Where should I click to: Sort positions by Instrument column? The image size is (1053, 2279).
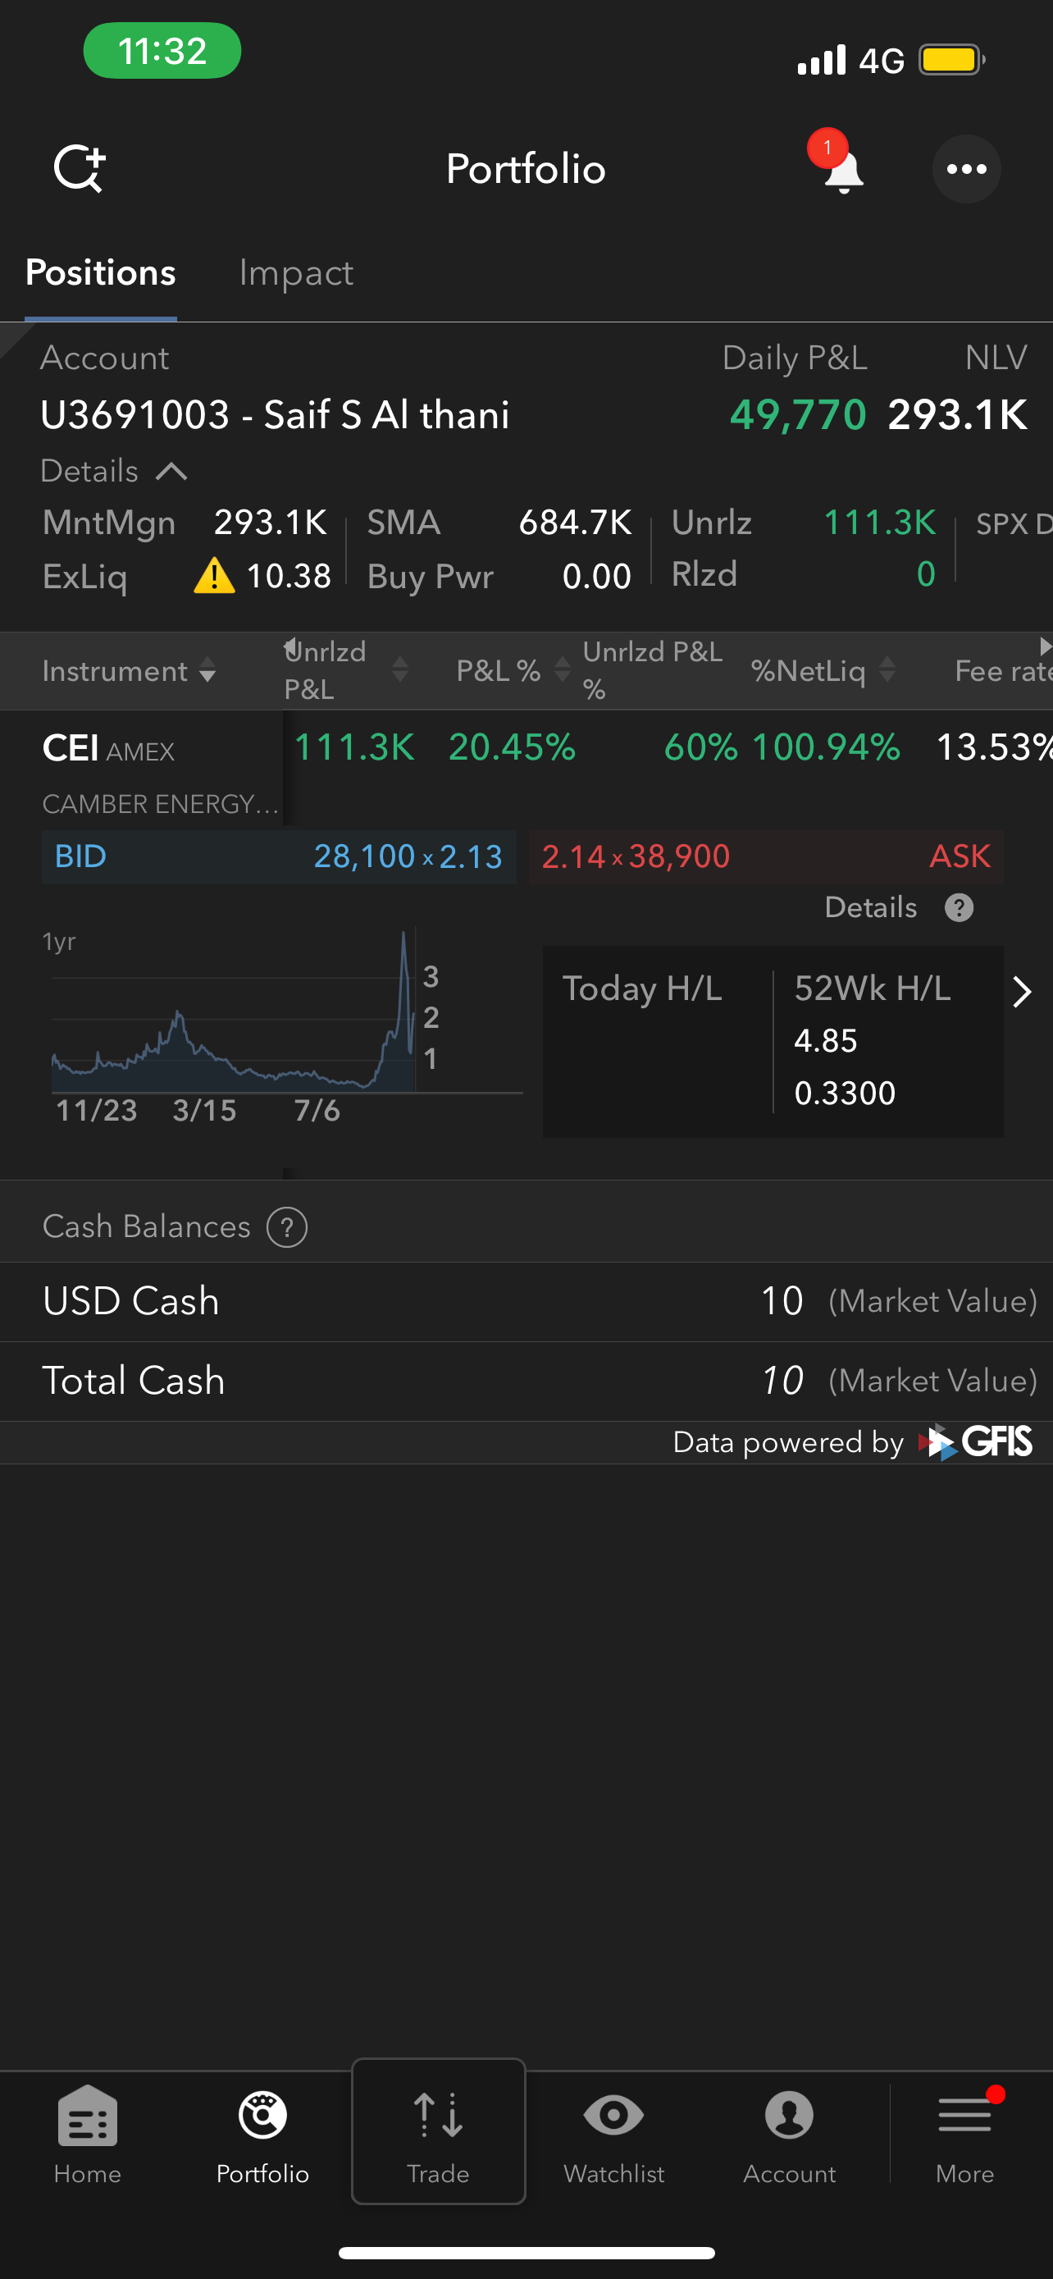coord(129,670)
